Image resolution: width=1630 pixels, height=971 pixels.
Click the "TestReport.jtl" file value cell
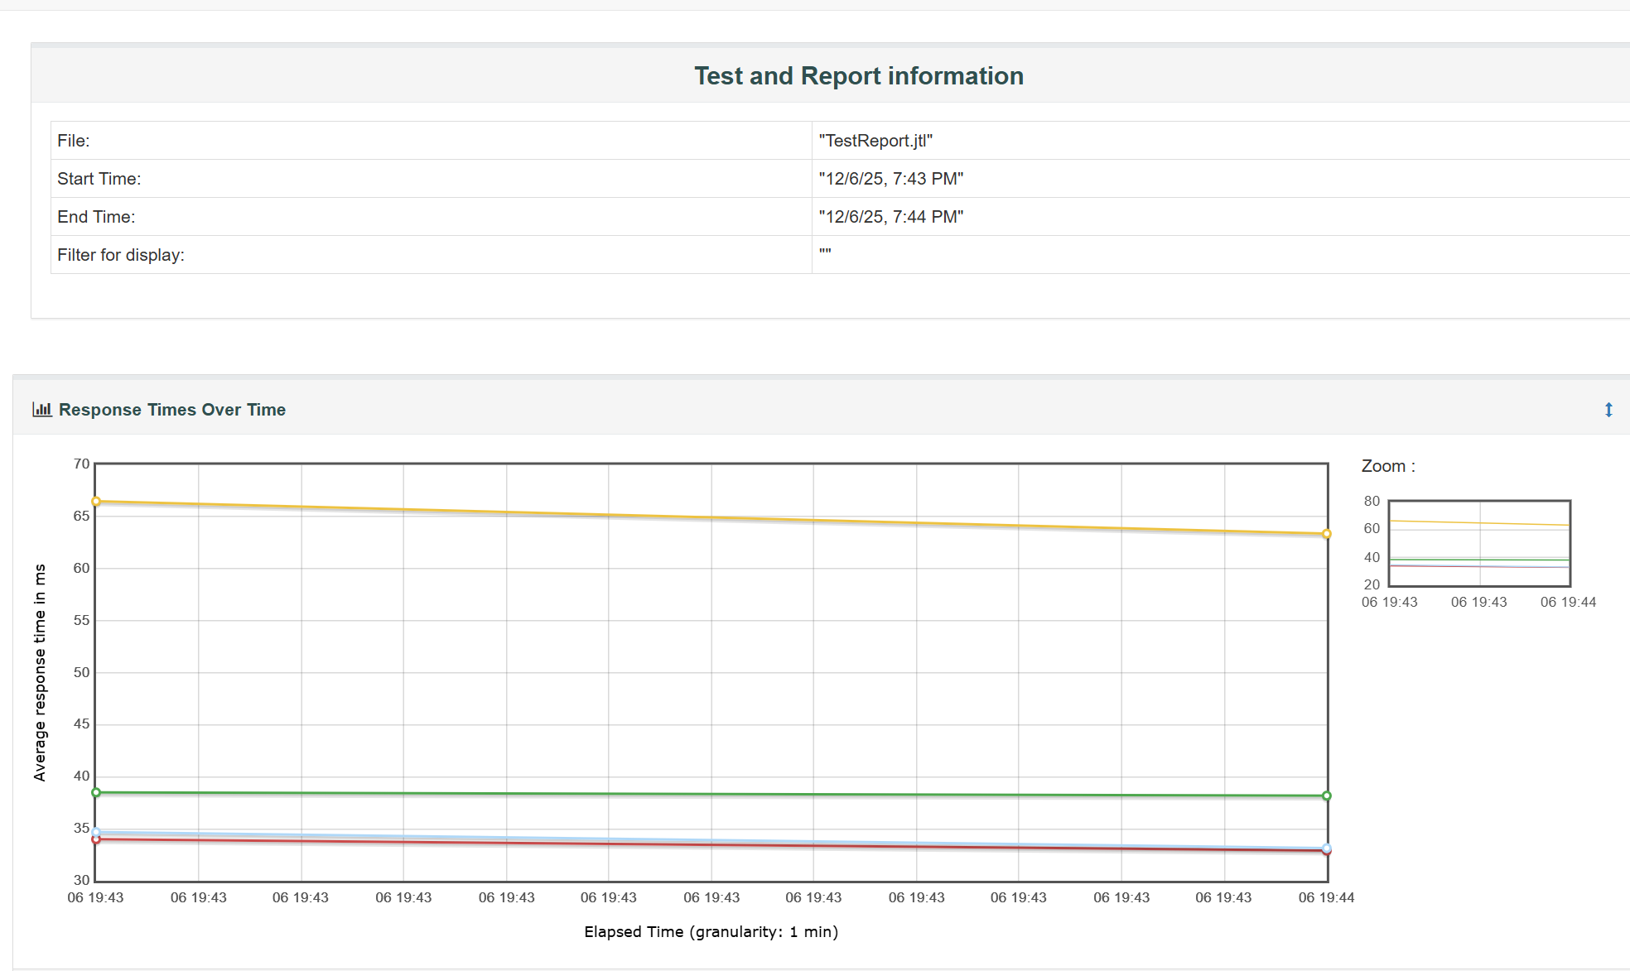875,141
